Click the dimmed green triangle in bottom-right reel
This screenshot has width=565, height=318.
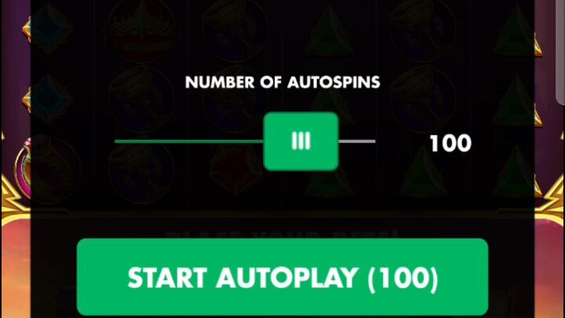point(516,170)
